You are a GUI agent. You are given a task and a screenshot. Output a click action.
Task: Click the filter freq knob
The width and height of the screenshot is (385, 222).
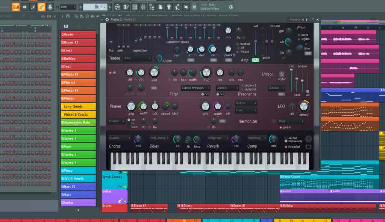pyautogui.click(x=206, y=72)
